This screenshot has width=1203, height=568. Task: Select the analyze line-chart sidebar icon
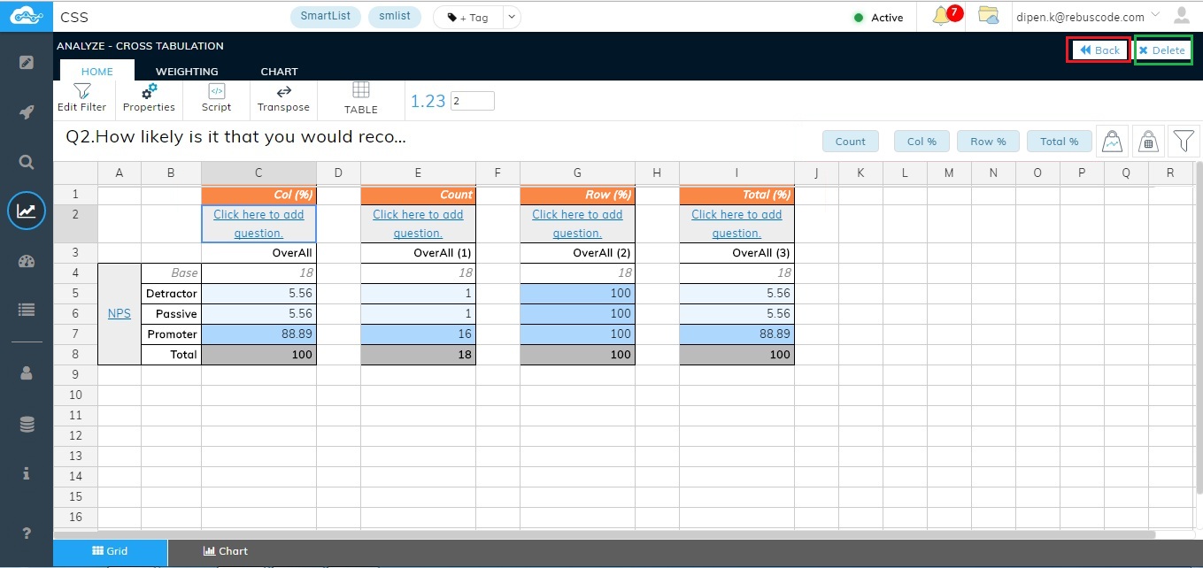27,211
